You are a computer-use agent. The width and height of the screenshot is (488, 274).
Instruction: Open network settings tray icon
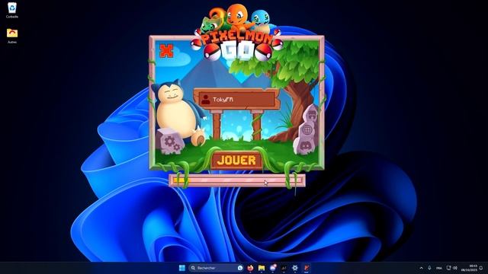[x=449, y=268]
